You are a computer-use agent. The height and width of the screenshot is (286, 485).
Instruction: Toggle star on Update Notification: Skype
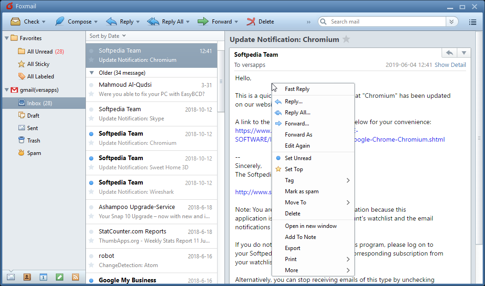[x=91, y=118]
